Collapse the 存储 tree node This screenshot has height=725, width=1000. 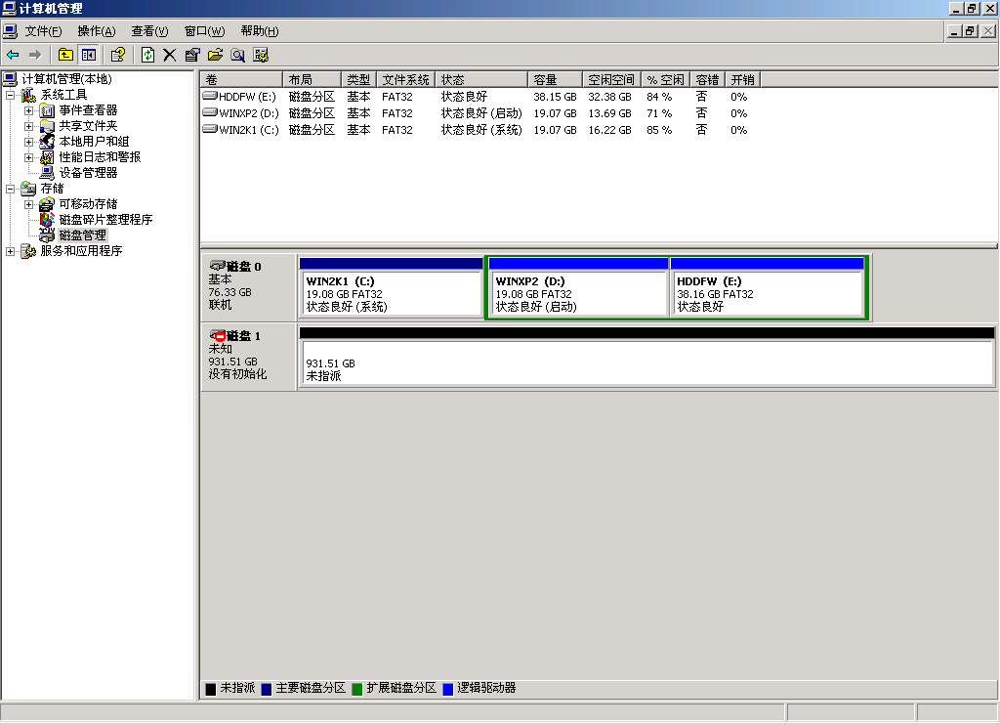click(10, 189)
